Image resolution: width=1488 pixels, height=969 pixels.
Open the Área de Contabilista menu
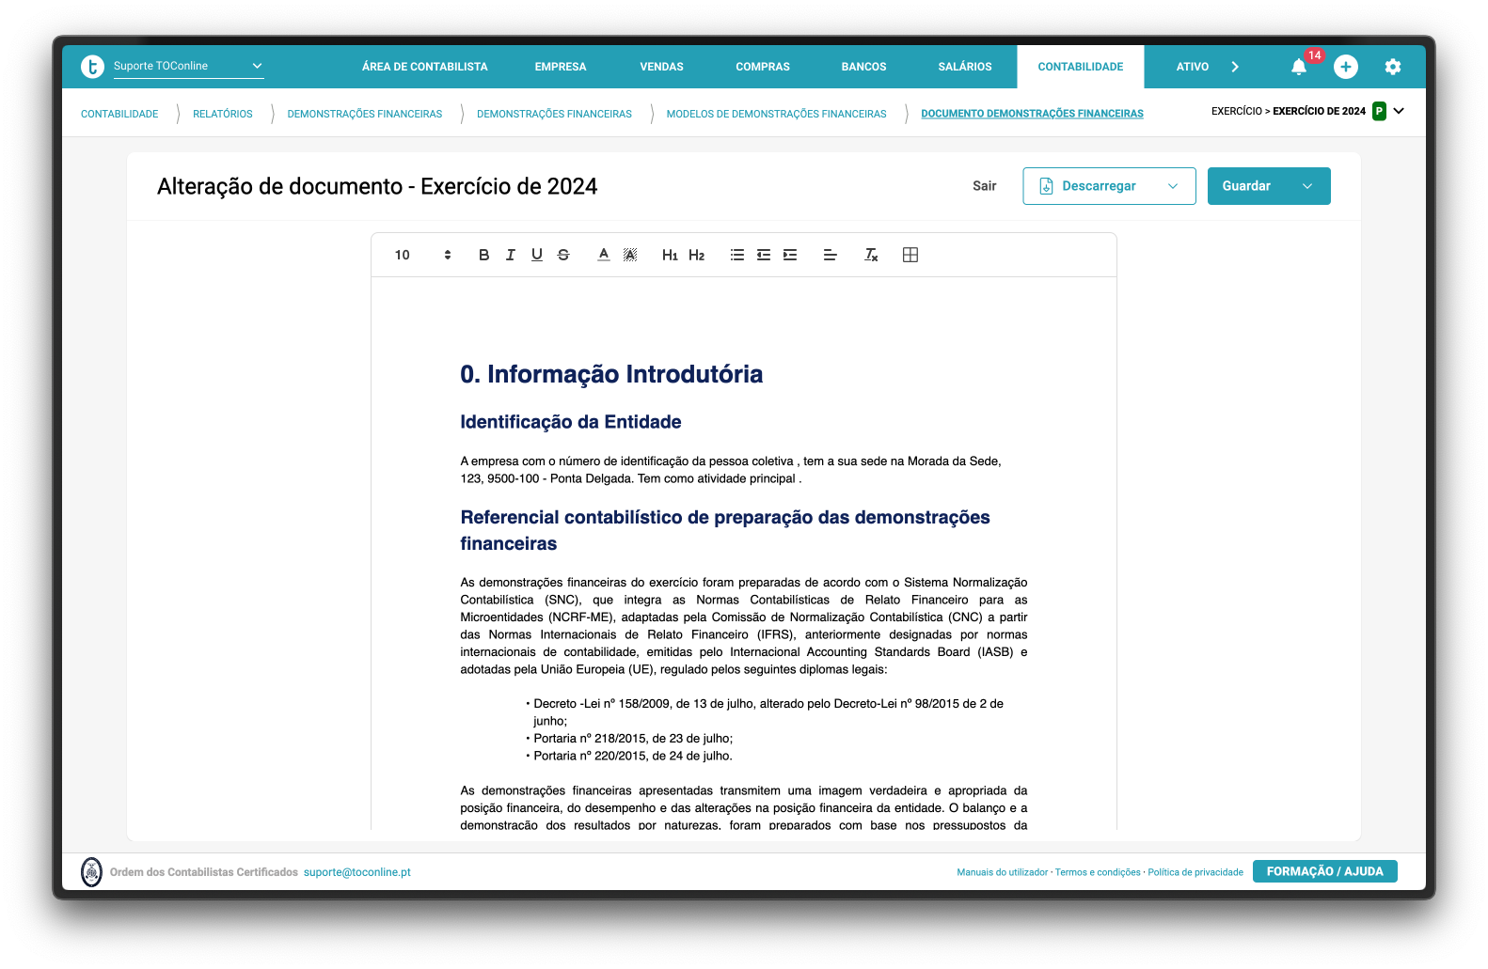pyautogui.click(x=425, y=67)
